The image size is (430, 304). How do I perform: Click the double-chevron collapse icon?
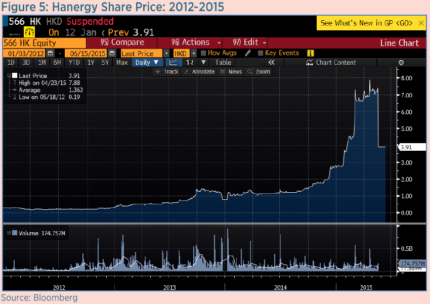tap(271, 63)
